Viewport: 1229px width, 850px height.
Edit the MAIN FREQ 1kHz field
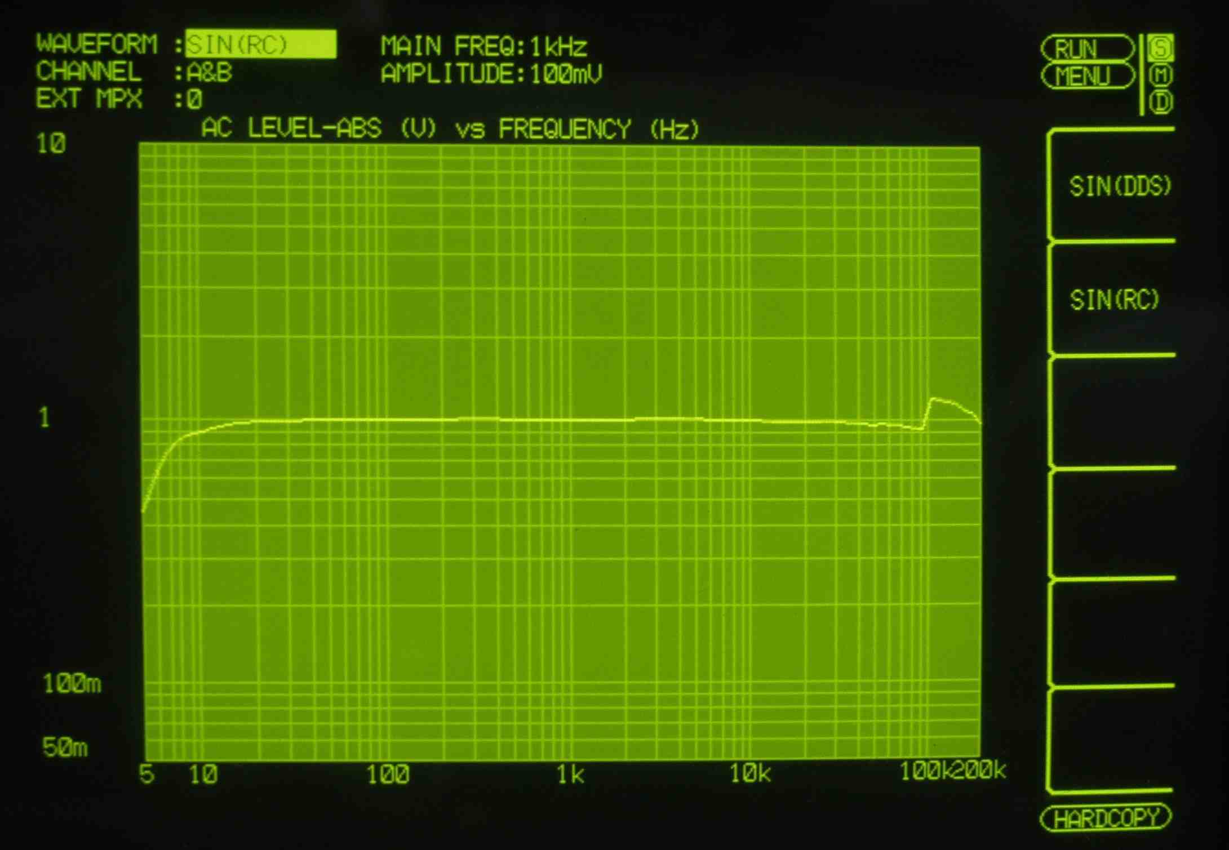tap(558, 46)
